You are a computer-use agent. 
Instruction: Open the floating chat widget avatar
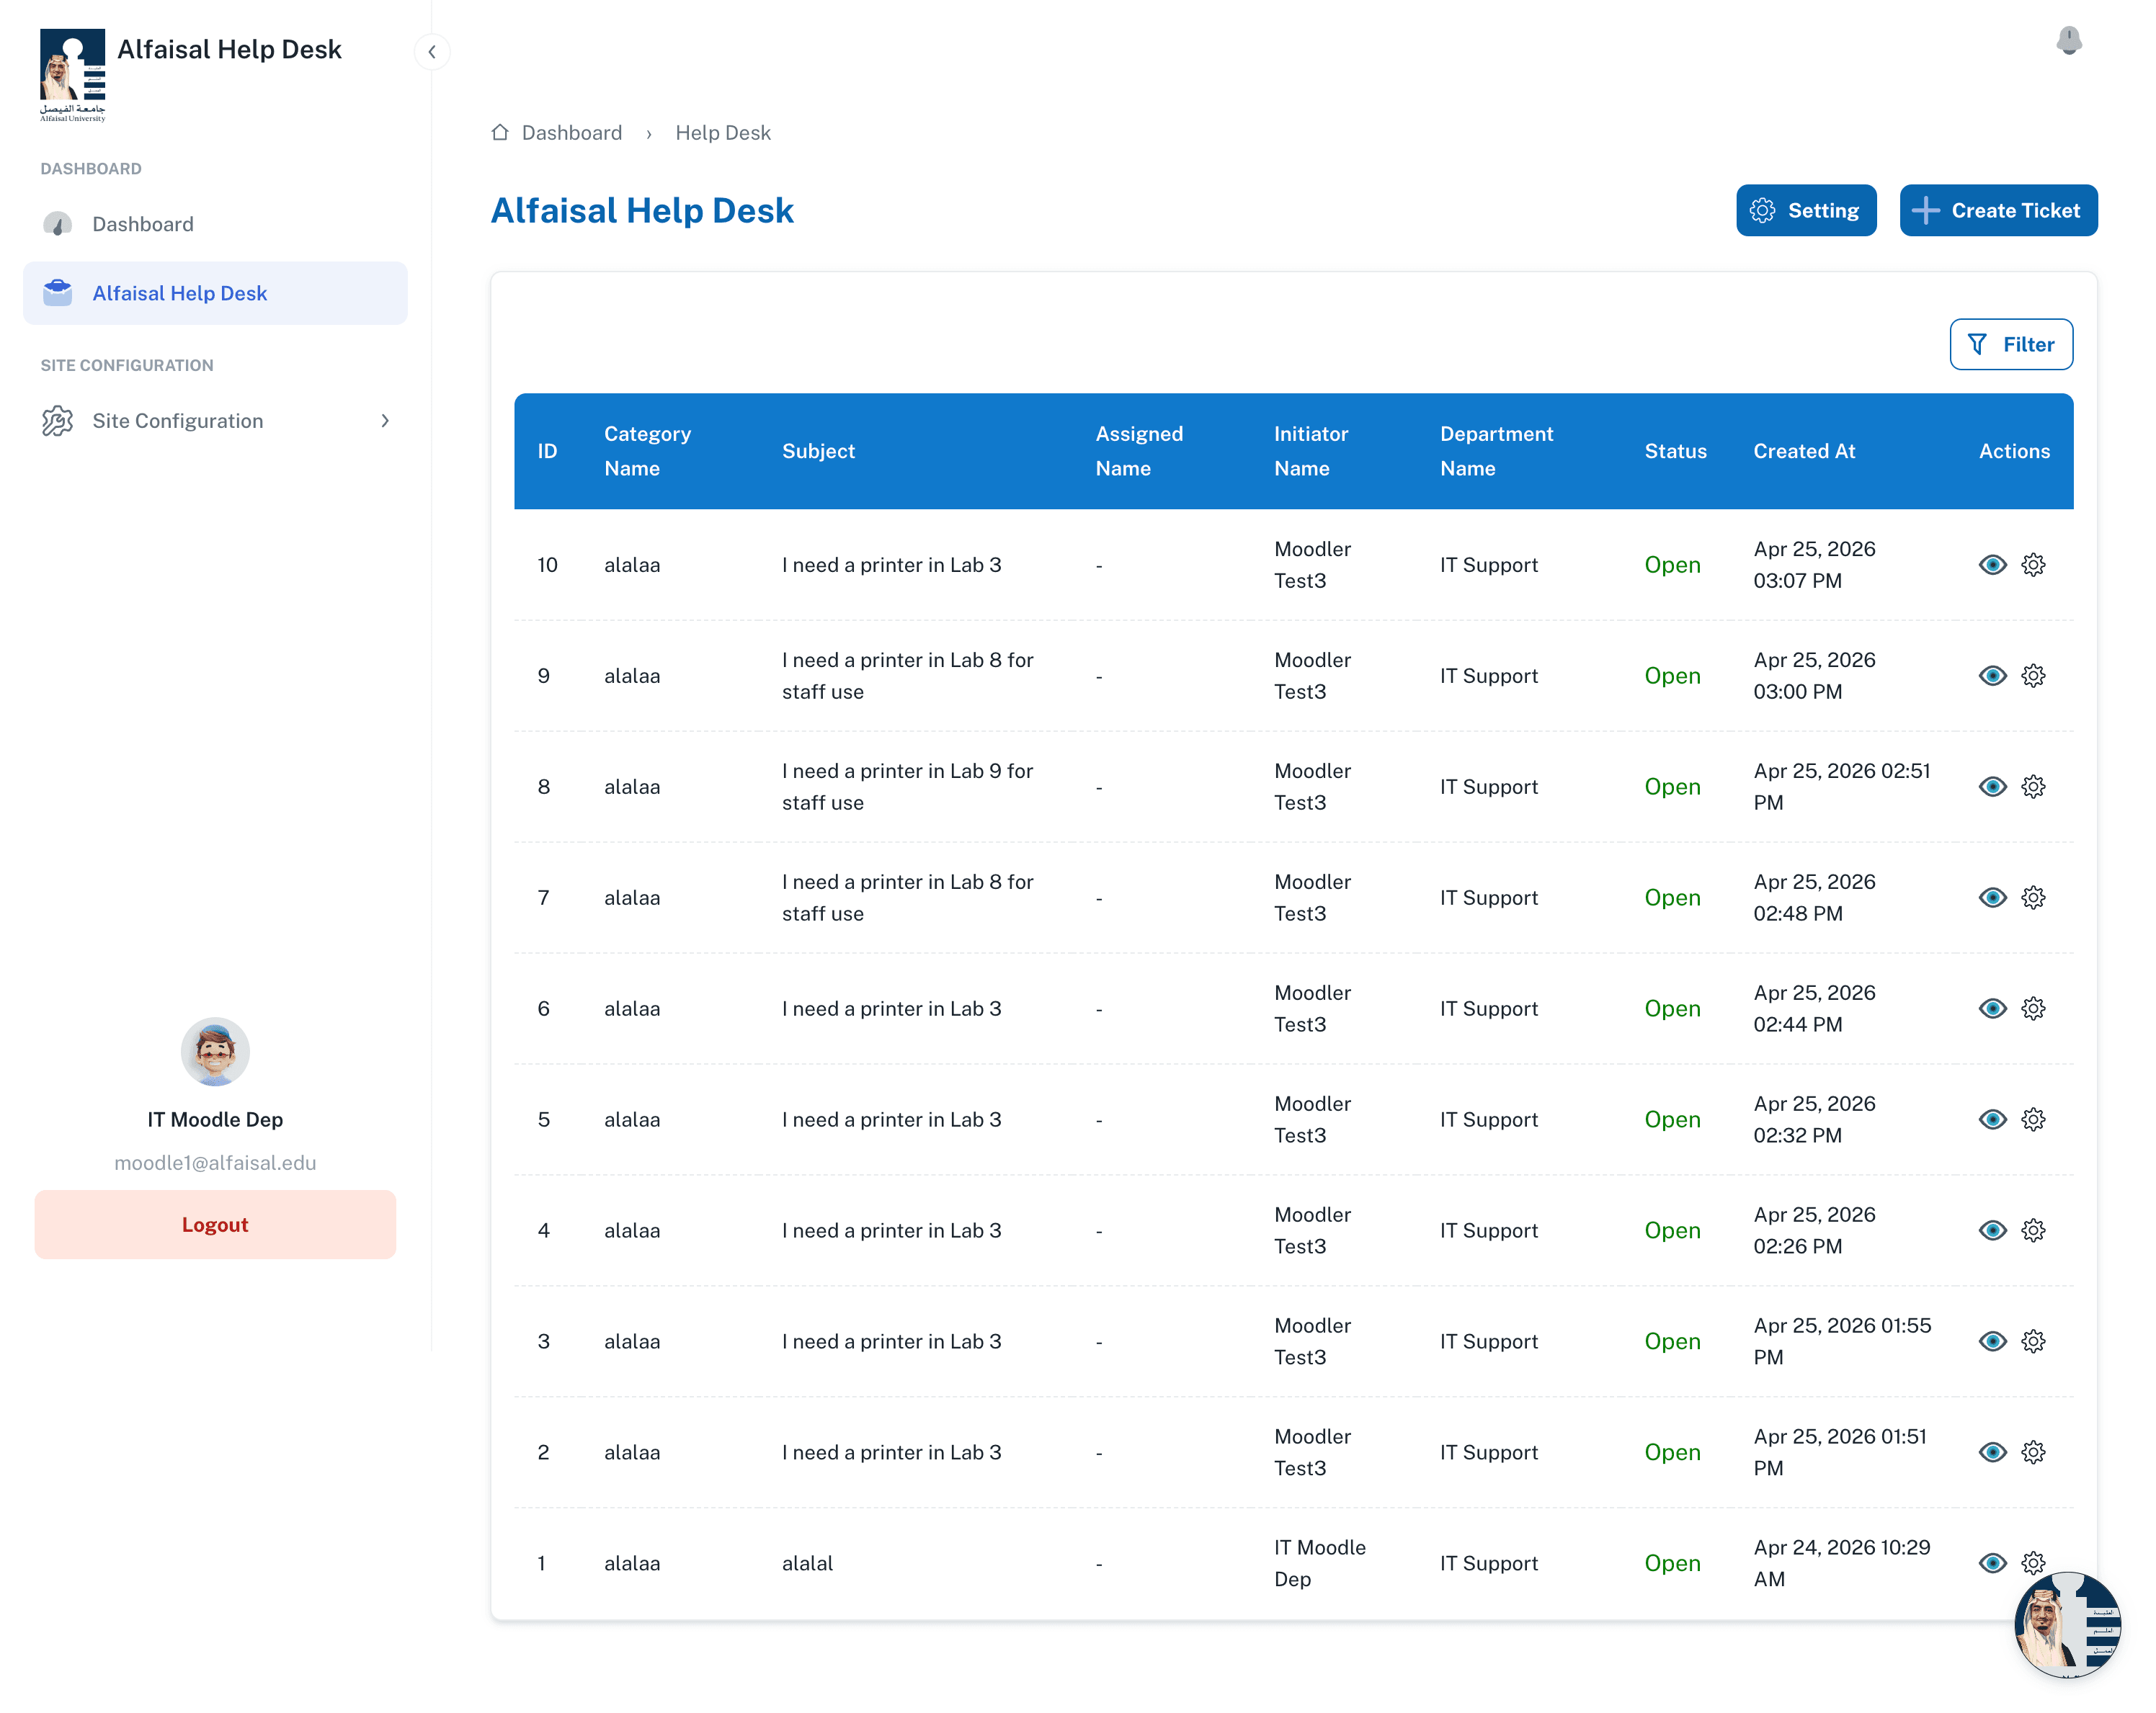[x=2067, y=1624]
